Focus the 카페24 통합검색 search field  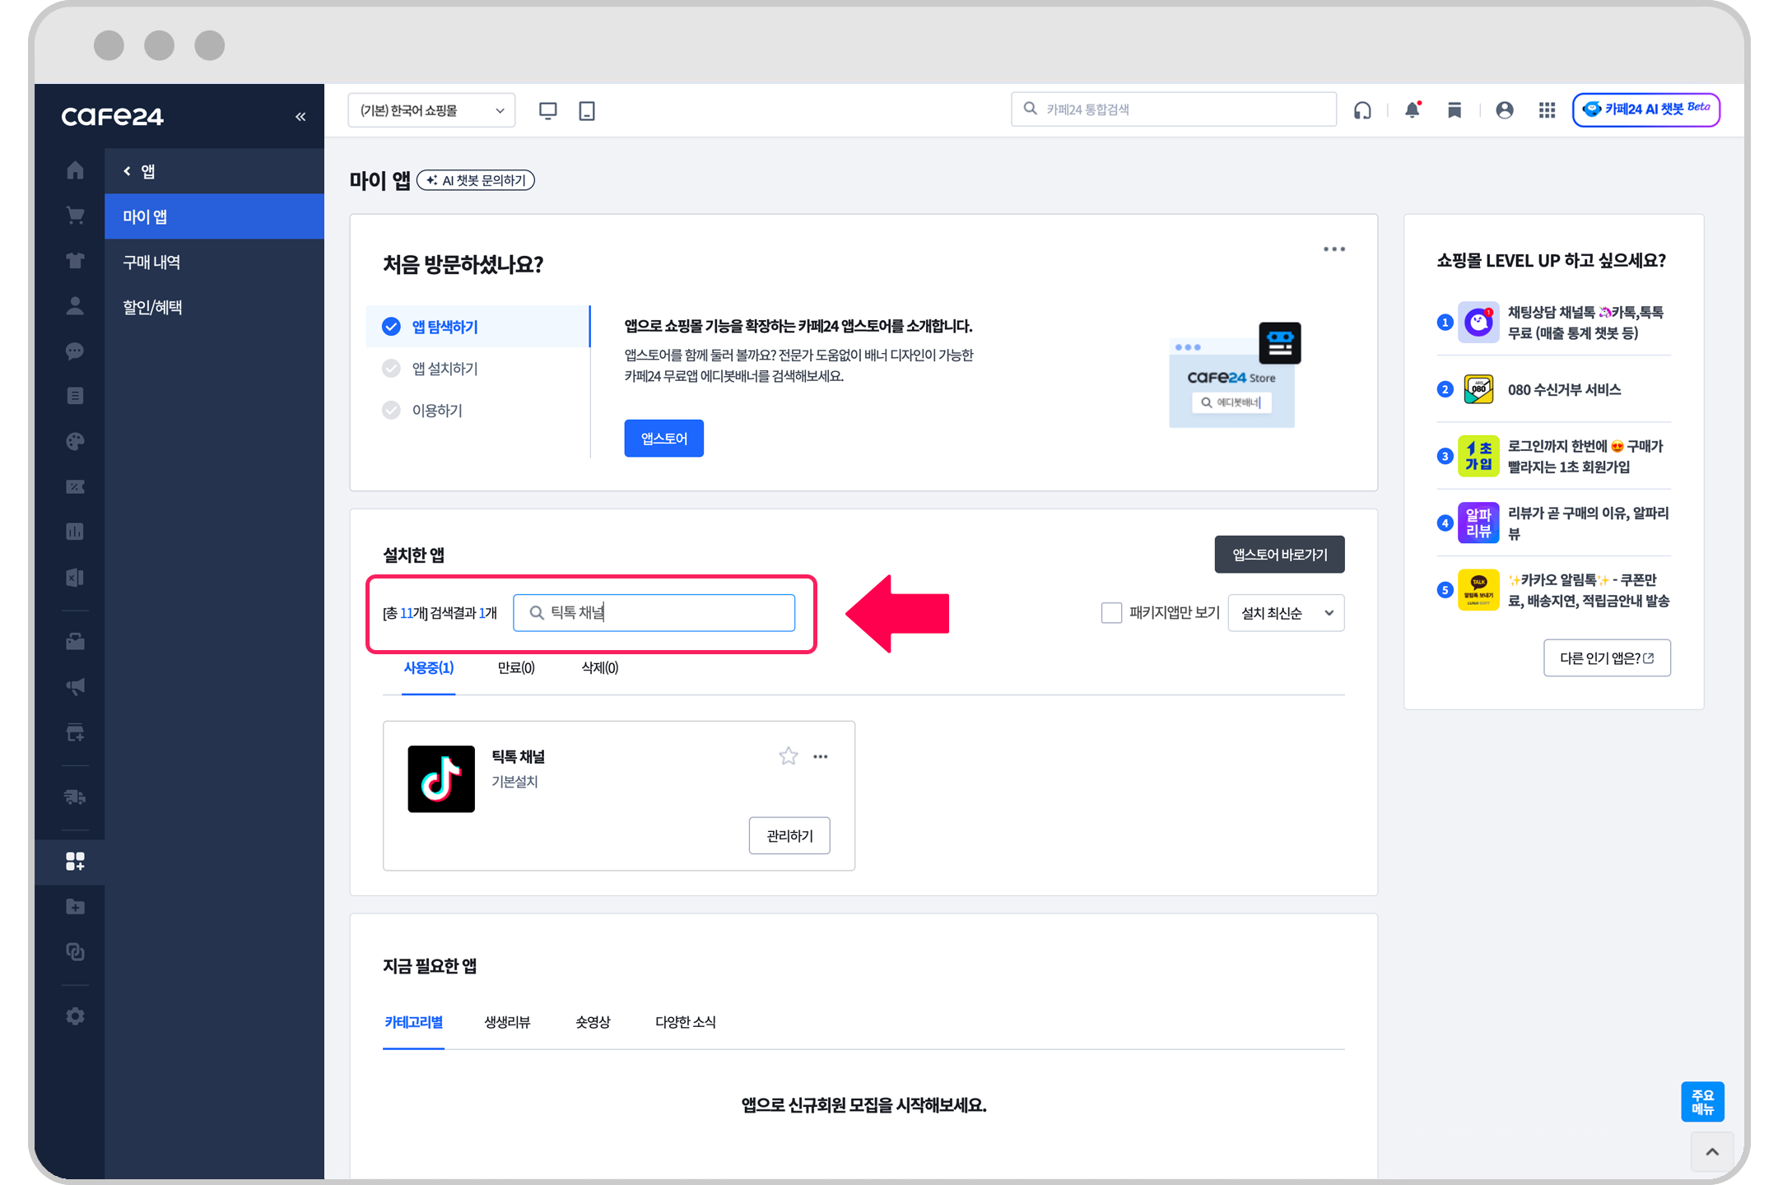point(1173,109)
